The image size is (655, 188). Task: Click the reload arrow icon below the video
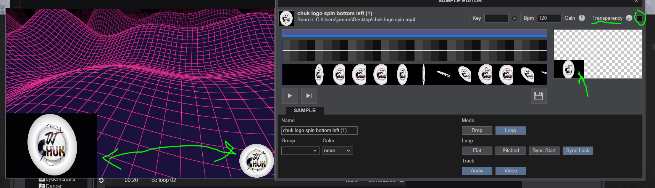(x=101, y=180)
